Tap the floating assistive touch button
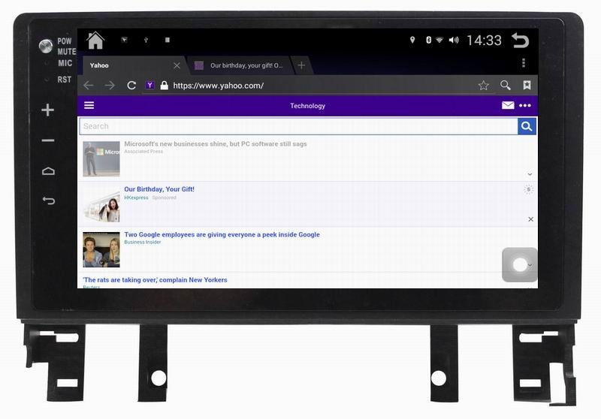This screenshot has height=419, width=601. coord(520,264)
